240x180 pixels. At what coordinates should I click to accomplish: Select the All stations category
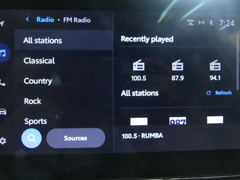[43, 40]
